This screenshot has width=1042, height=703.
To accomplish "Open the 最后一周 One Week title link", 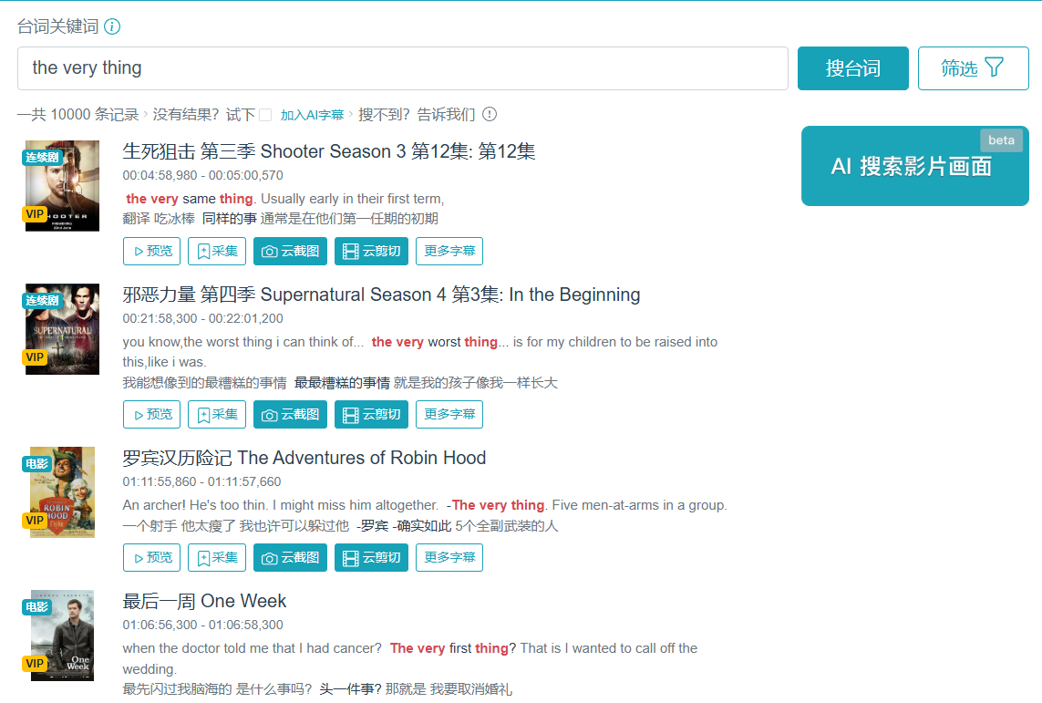I will (x=204, y=602).
